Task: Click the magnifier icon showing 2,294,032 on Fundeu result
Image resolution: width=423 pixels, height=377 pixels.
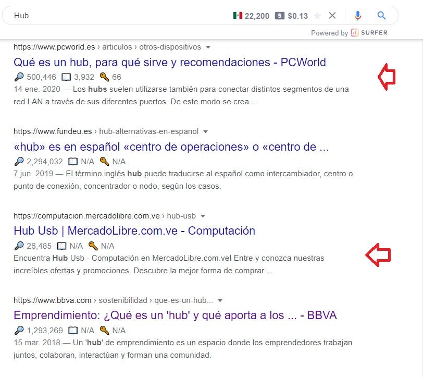Action: click(20, 162)
